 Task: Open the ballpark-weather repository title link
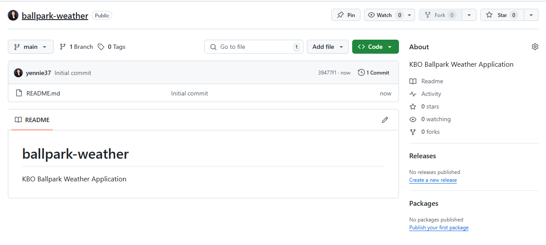(x=55, y=16)
